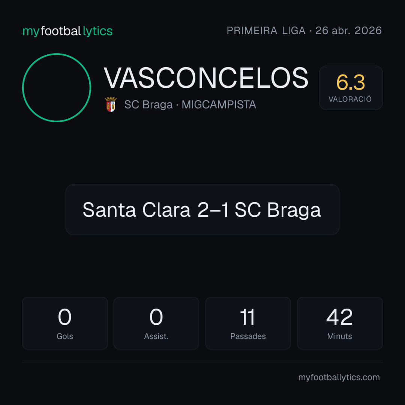Click the number 42 in Minuts card

[339, 317]
